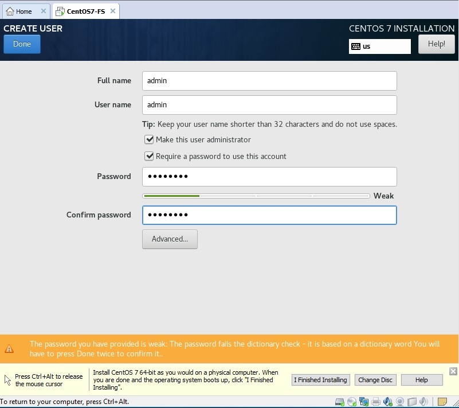This screenshot has width=459, height=408.
Task: Click the yellow message log note icon
Action: click(442, 402)
